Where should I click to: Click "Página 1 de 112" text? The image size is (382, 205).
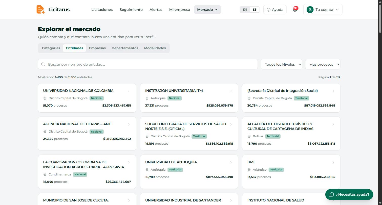329,77
